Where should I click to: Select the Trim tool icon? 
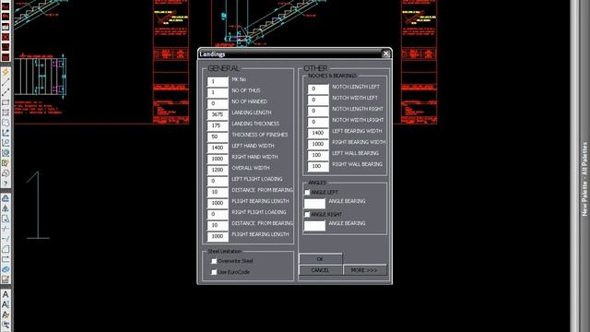tap(6, 229)
